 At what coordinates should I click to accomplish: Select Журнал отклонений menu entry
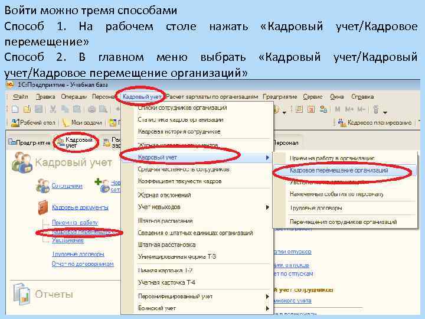(164, 195)
